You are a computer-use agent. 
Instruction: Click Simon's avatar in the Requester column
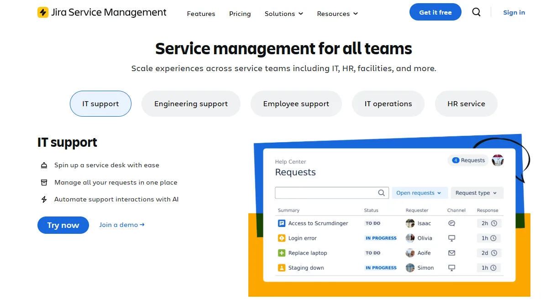pos(410,268)
